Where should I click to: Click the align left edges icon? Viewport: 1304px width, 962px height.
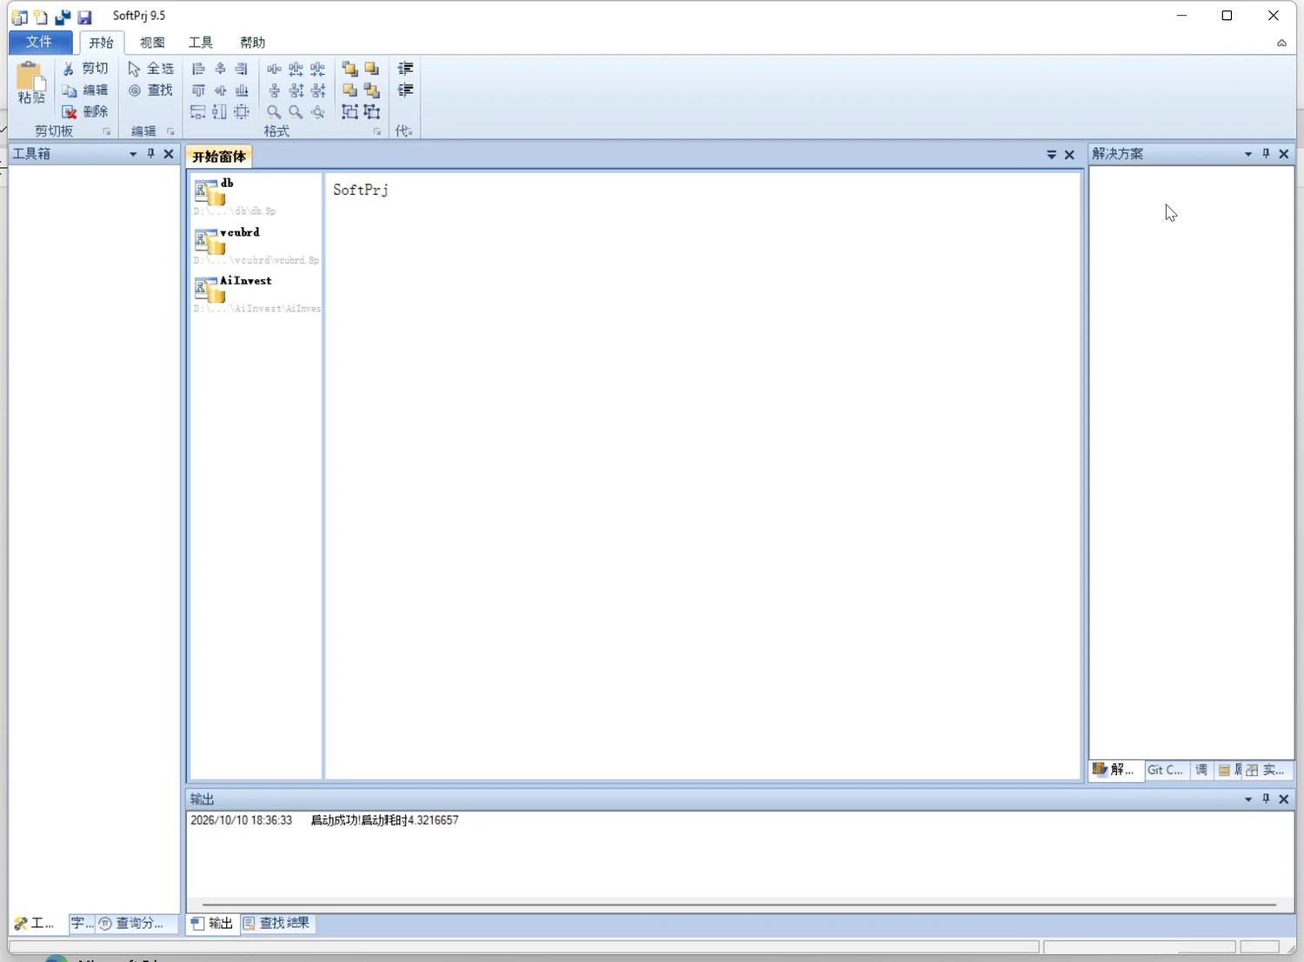click(x=198, y=68)
